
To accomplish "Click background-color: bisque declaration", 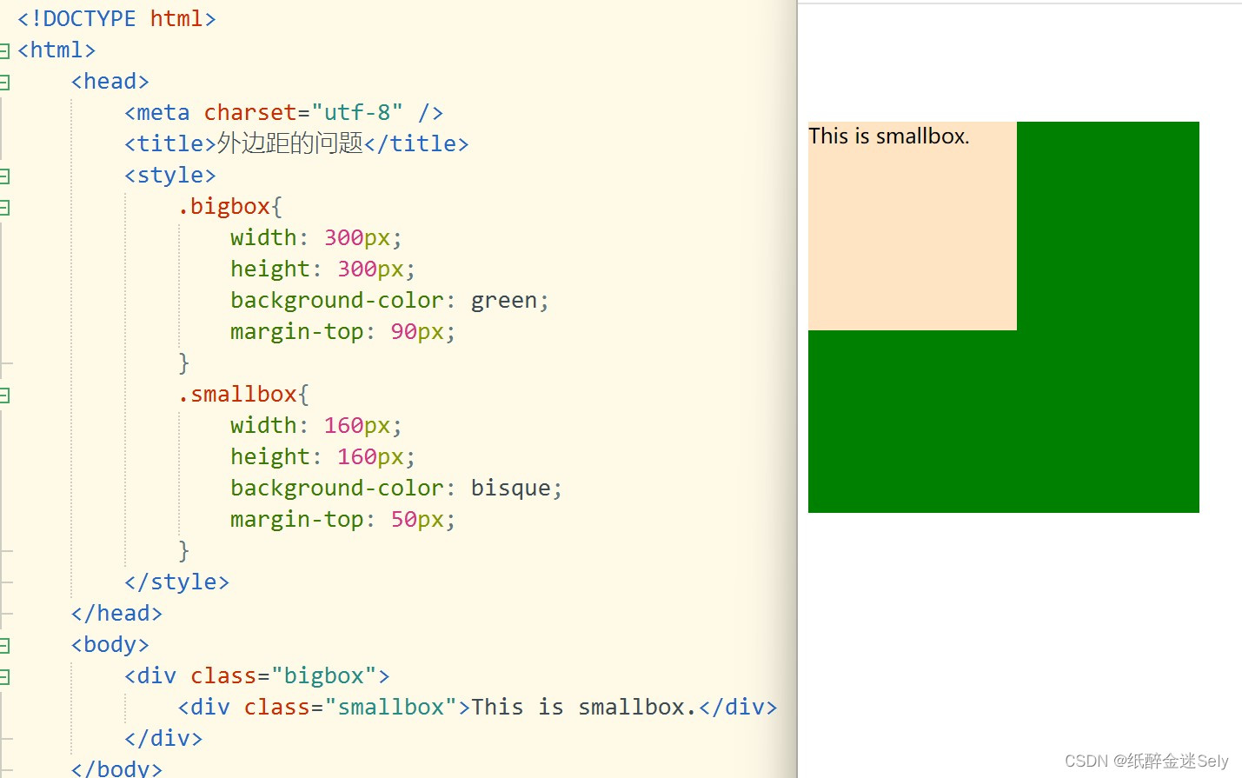I will click(396, 488).
